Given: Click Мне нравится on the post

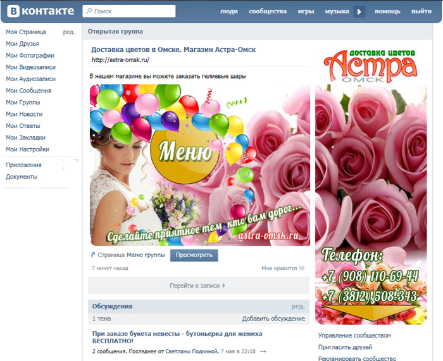Looking at the screenshot, I should coord(279,268).
